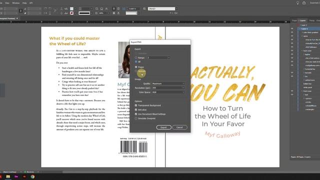The height and width of the screenshot is (180, 320).
Task: Collapse the back cover group
Action: click(x=302, y=50)
